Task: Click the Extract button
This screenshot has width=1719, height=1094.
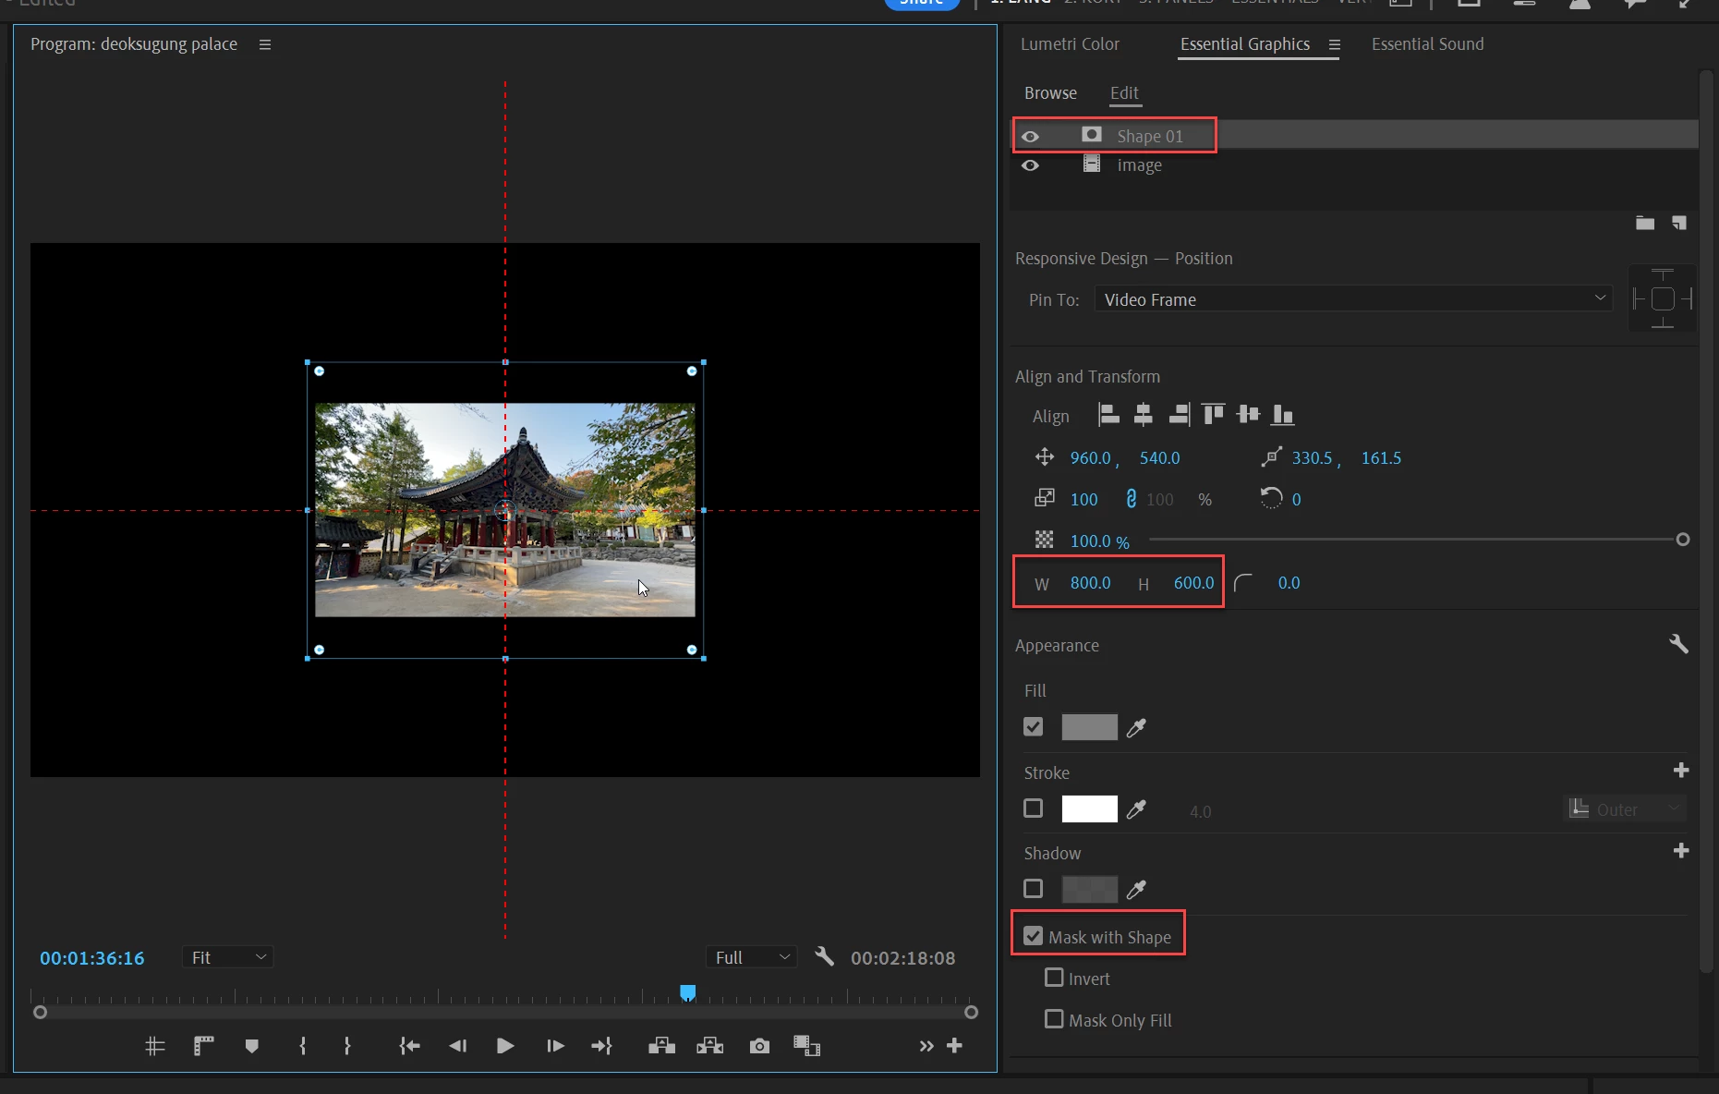Action: tap(709, 1046)
